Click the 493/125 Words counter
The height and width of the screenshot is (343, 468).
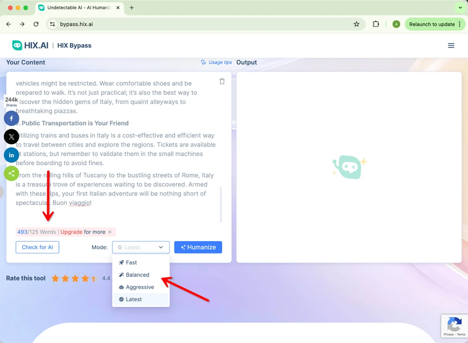click(x=37, y=232)
